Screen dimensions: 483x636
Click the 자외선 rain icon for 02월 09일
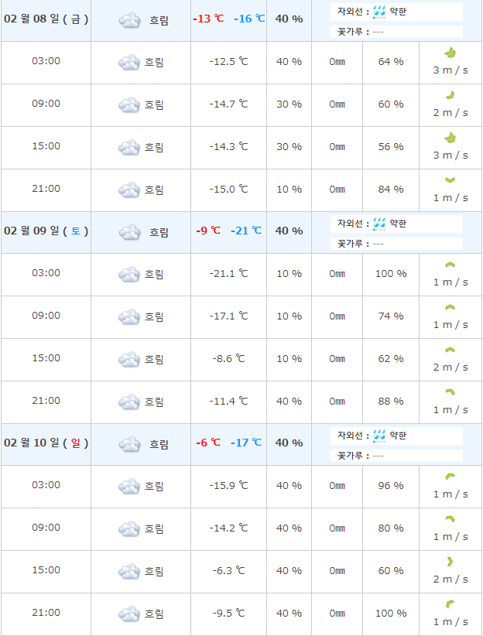coord(379,224)
